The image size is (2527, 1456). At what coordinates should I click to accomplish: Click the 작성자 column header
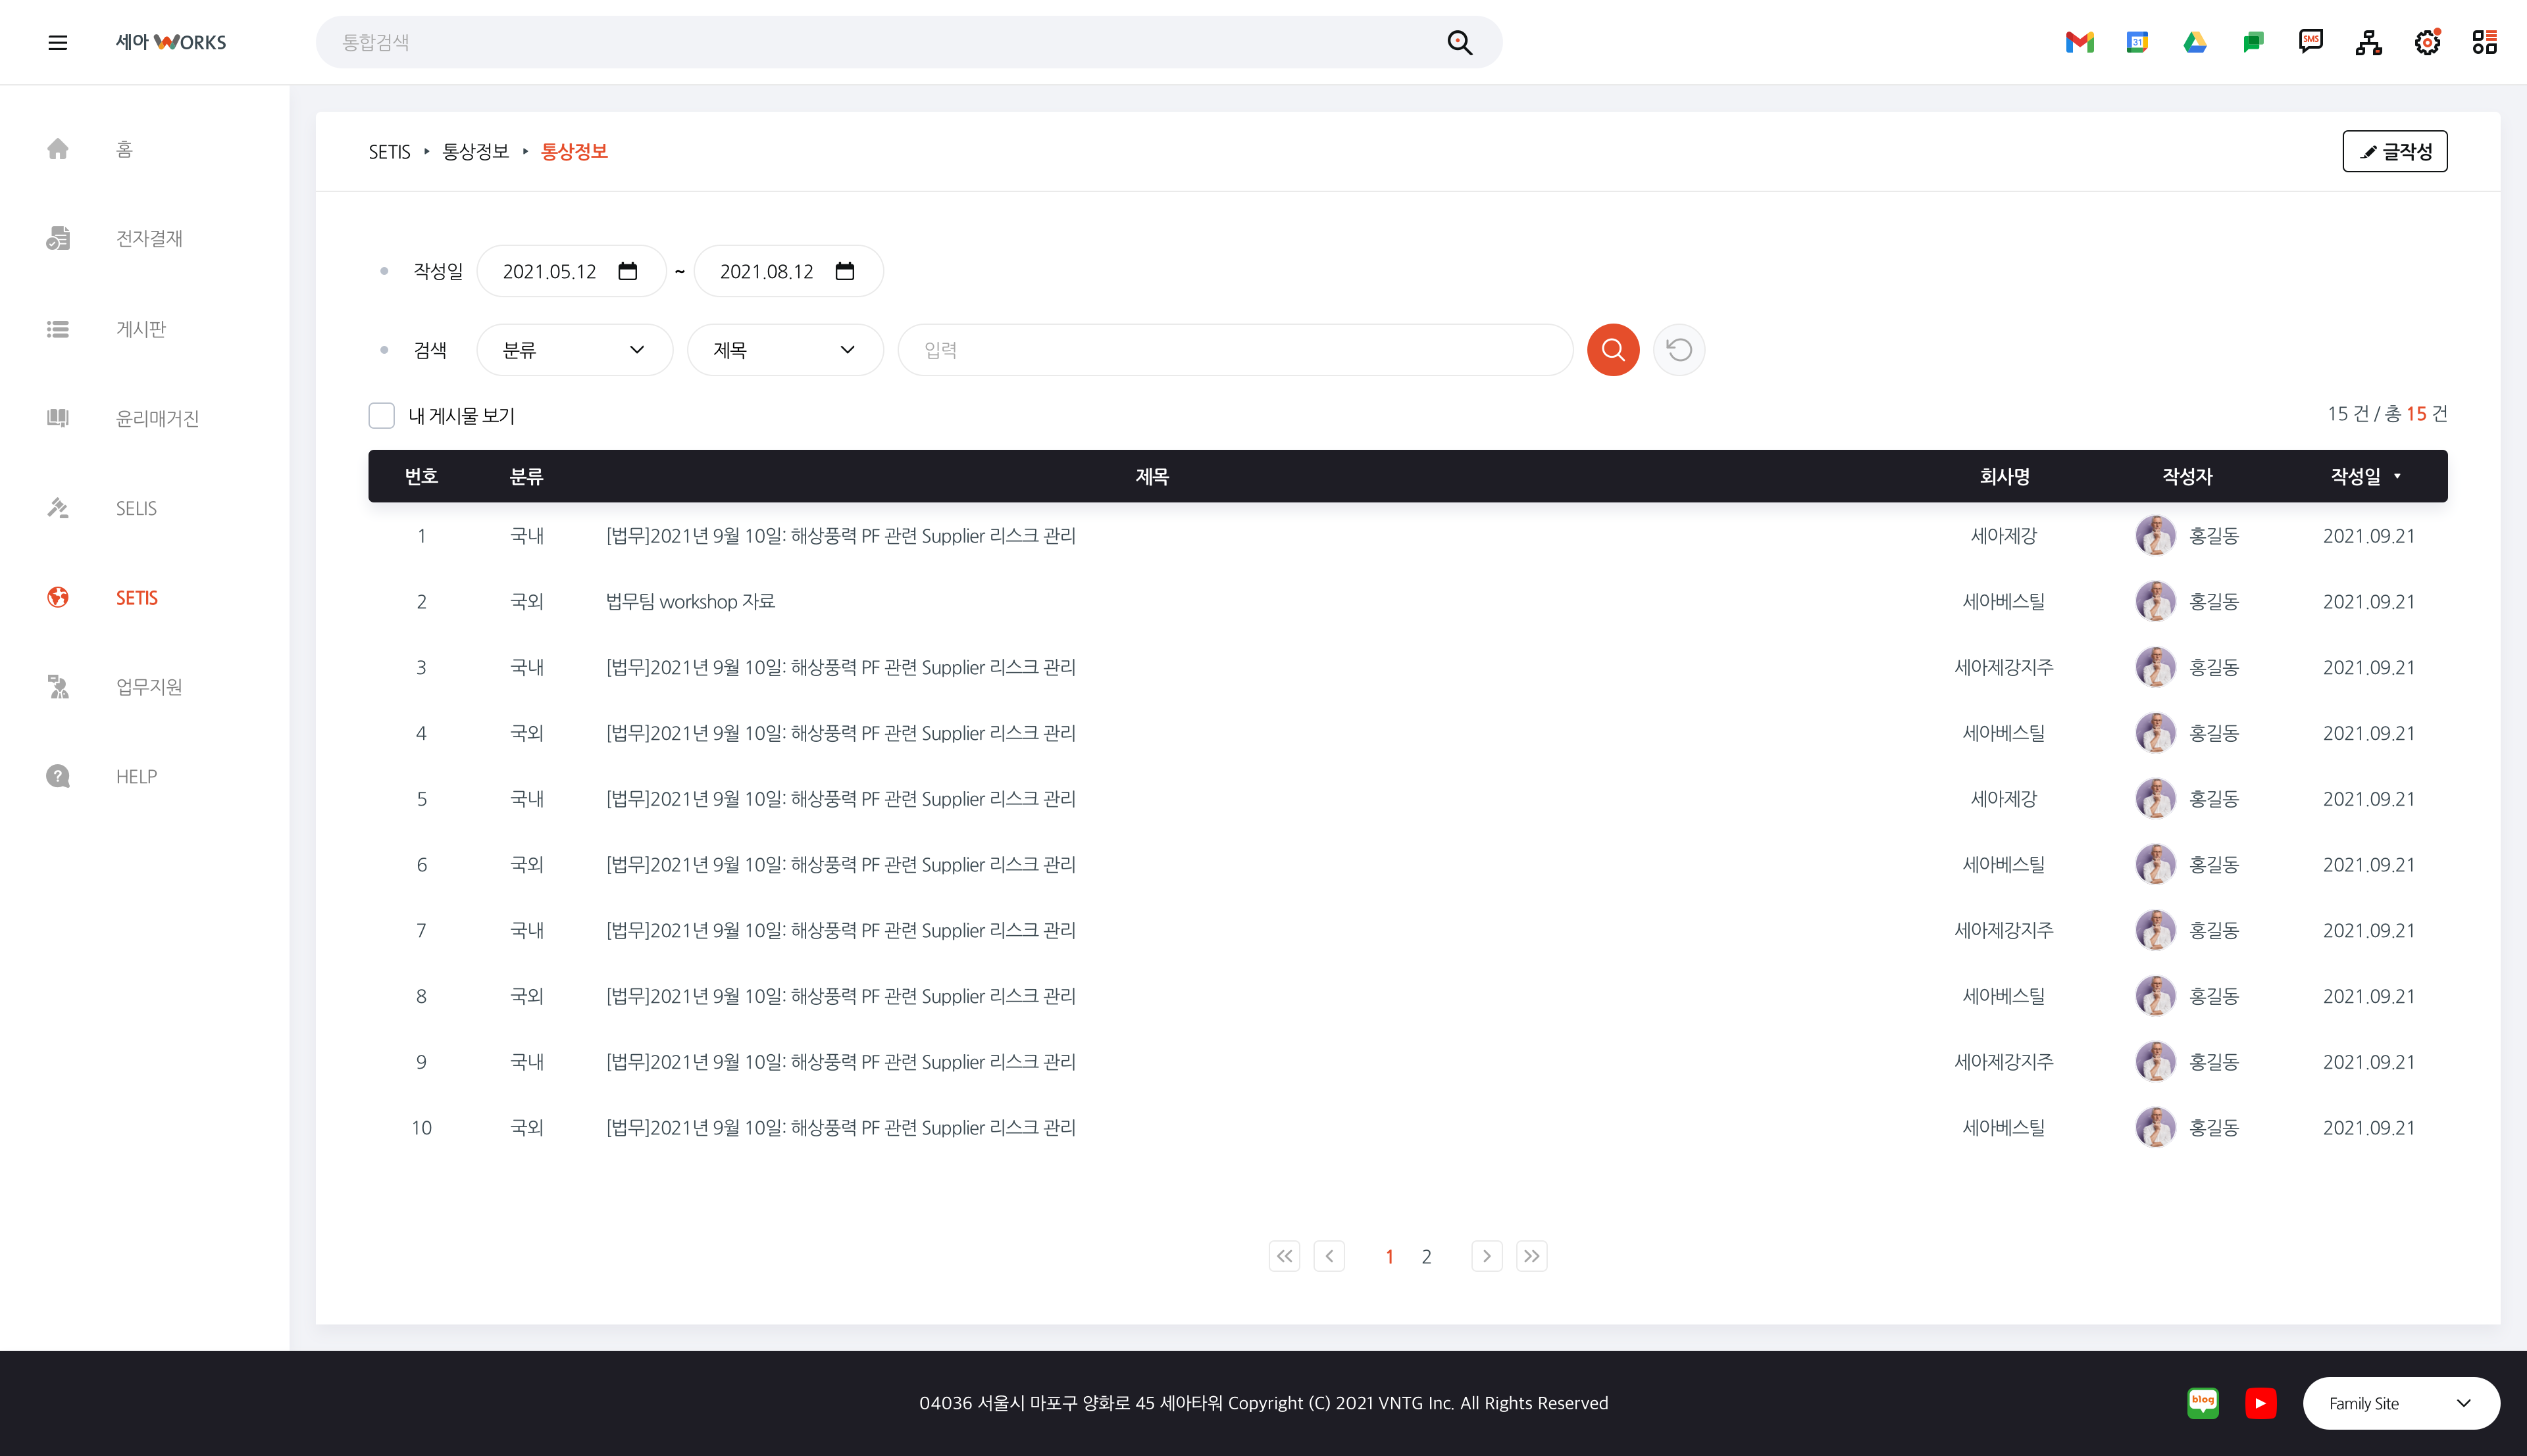(x=2187, y=477)
